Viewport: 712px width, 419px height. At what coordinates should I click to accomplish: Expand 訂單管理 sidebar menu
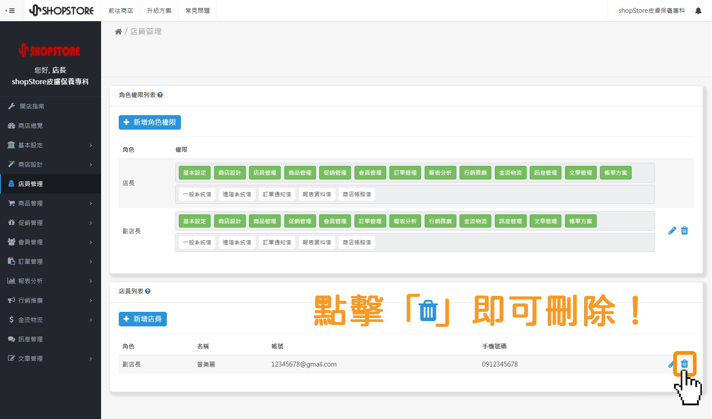click(50, 262)
